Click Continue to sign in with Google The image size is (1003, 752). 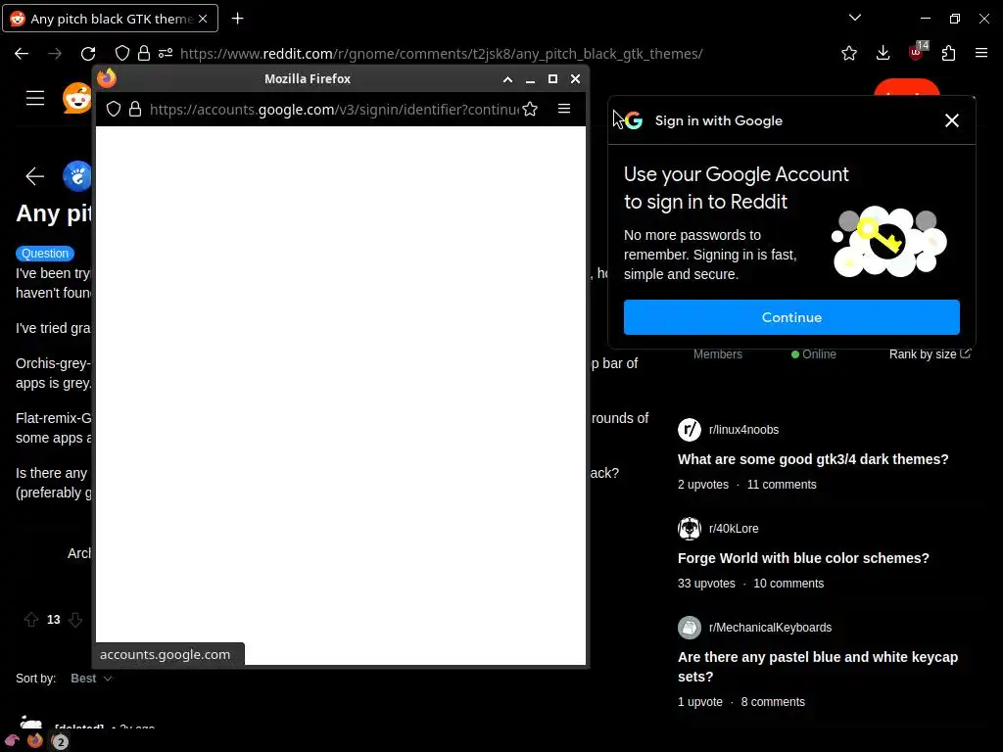tap(791, 317)
